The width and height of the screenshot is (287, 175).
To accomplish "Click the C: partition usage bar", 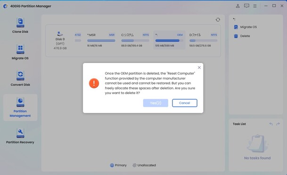I will click(x=135, y=40).
